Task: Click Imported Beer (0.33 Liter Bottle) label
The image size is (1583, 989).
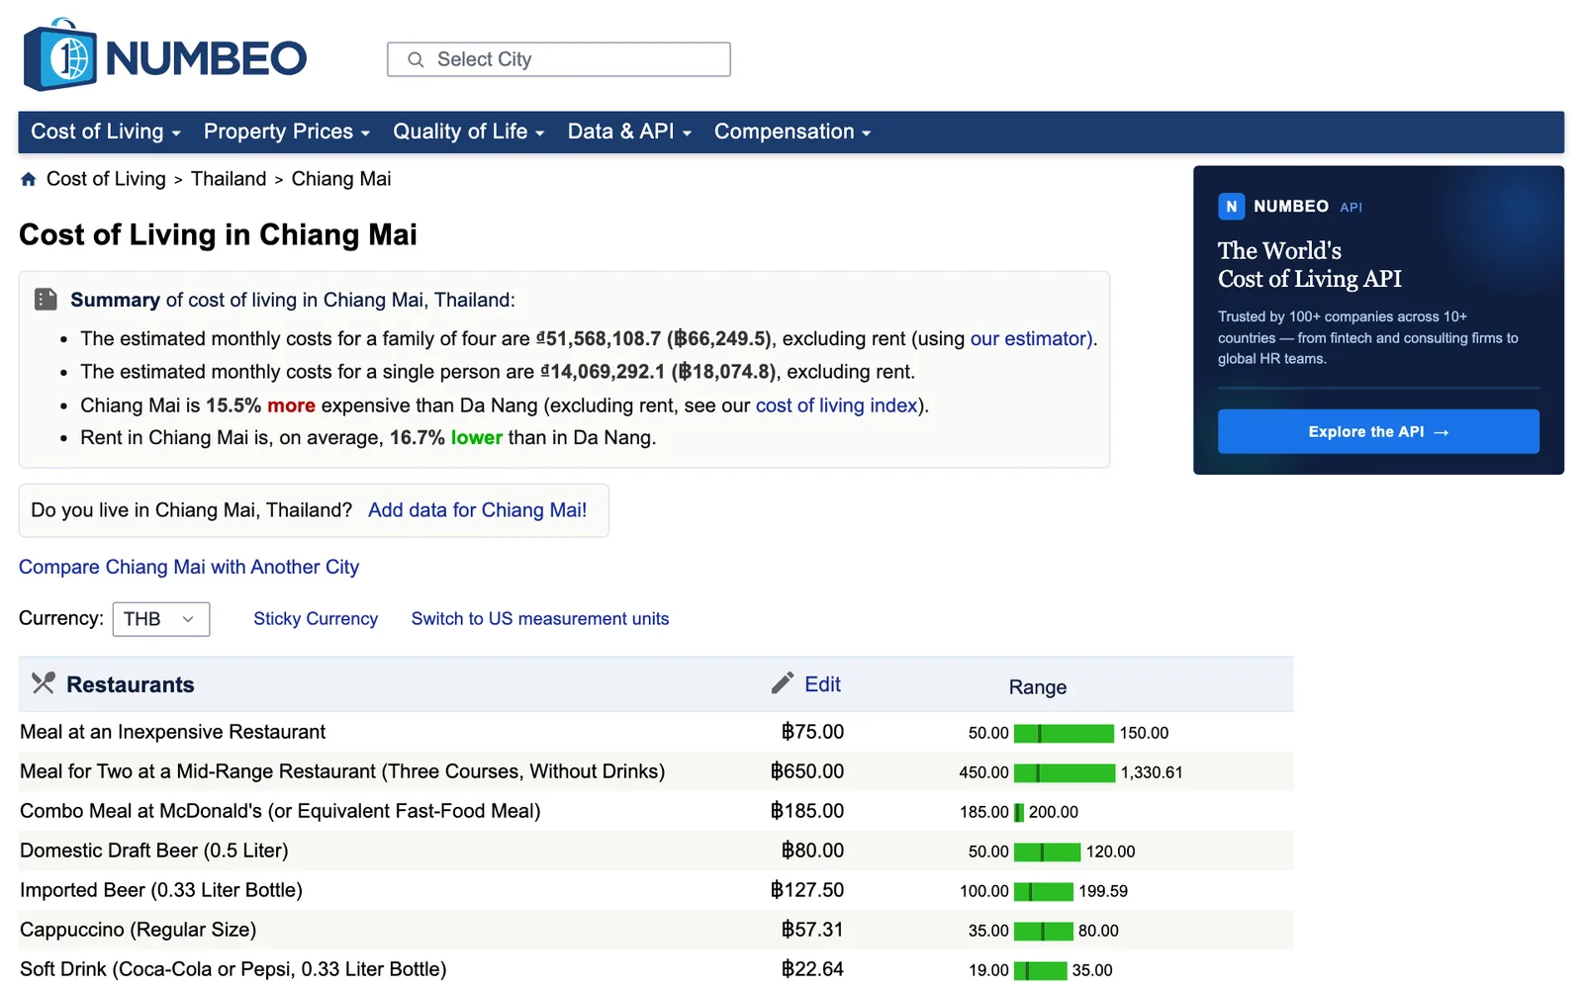Action: [x=161, y=890]
